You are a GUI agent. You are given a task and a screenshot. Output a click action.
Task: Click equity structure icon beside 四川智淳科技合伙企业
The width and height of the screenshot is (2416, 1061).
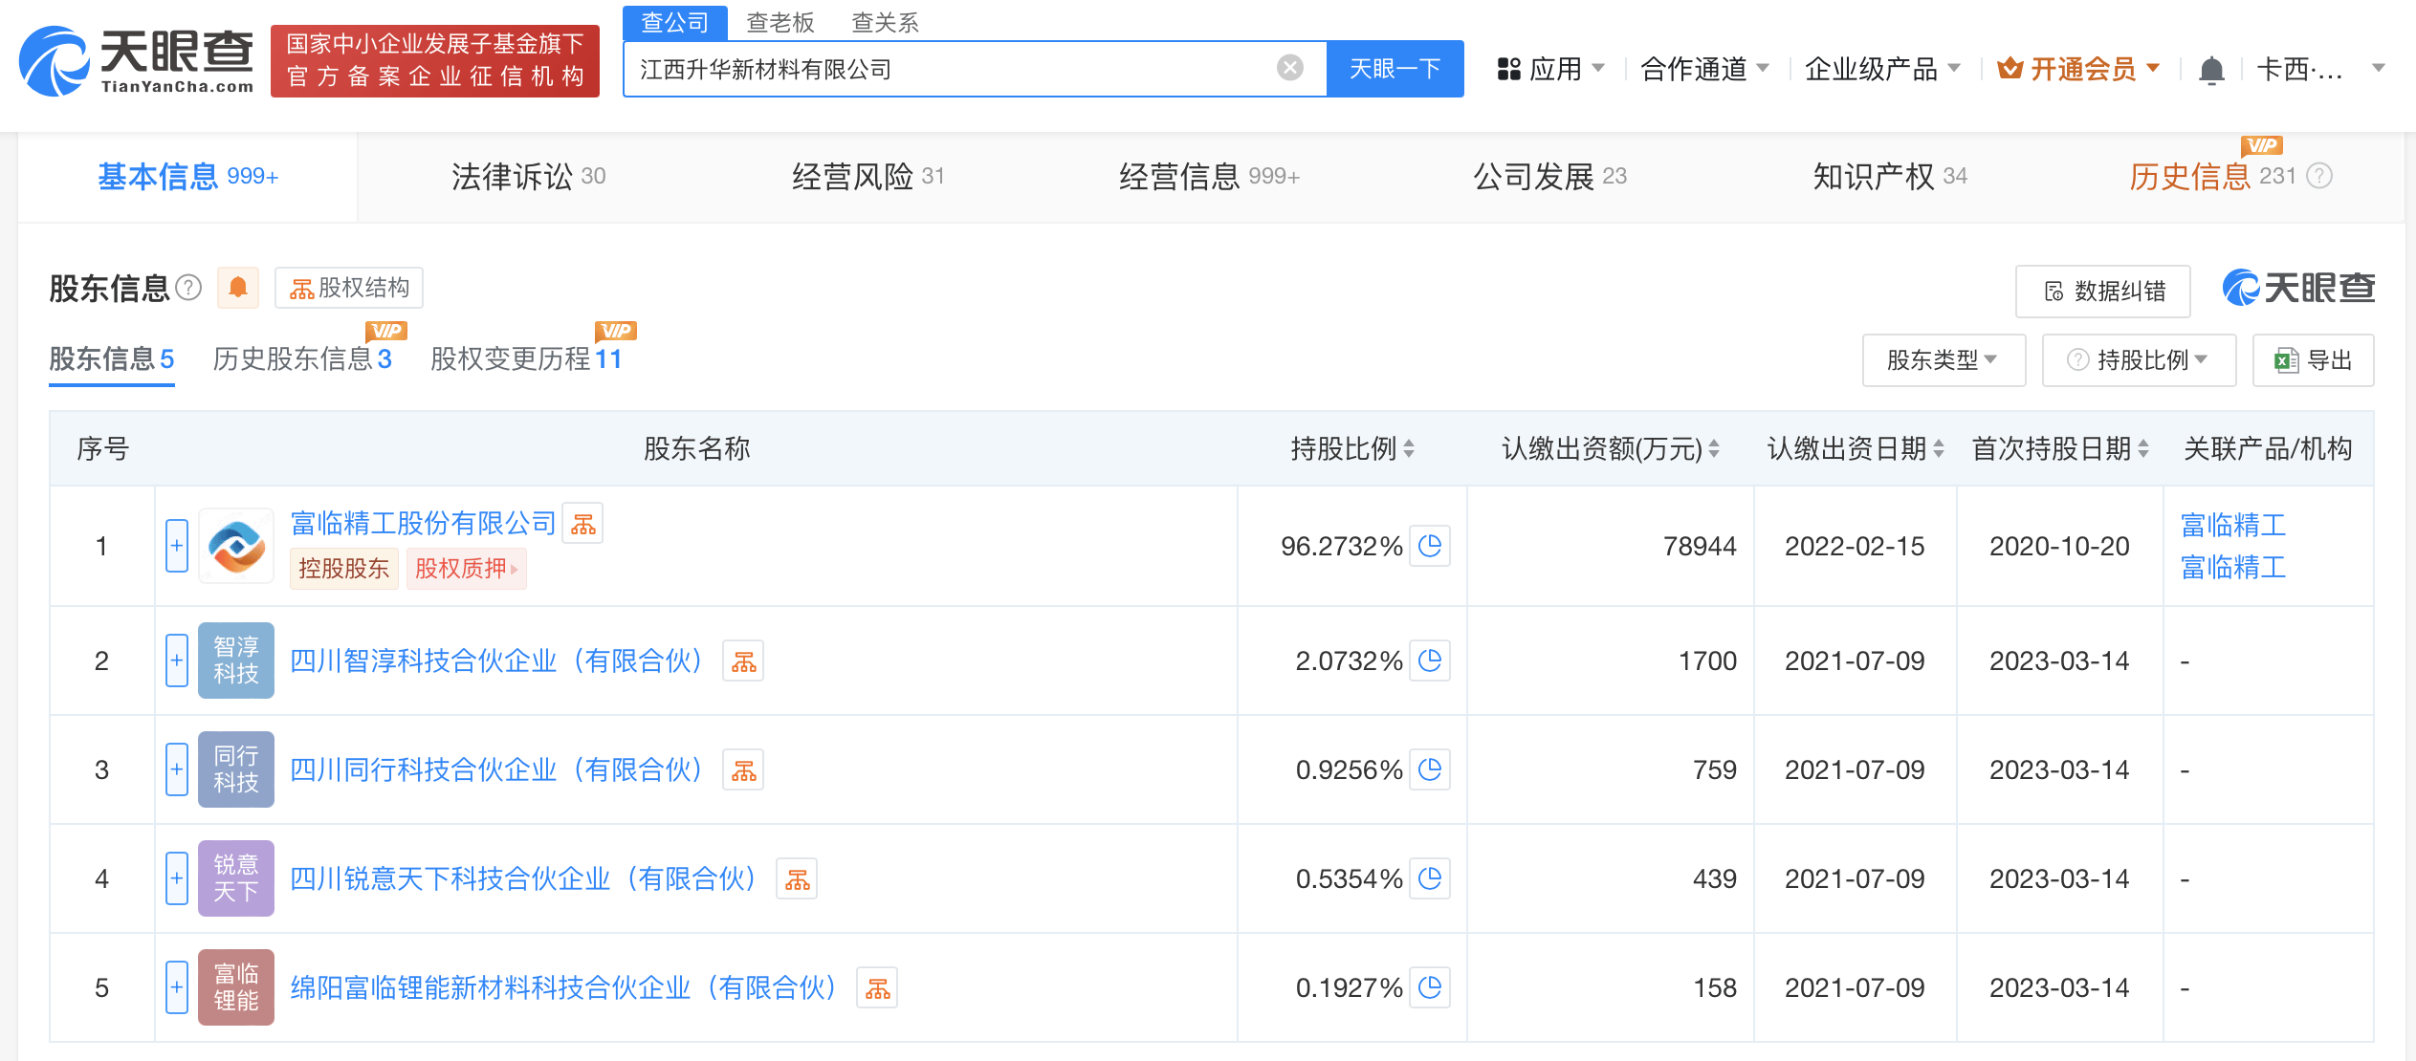click(x=743, y=661)
